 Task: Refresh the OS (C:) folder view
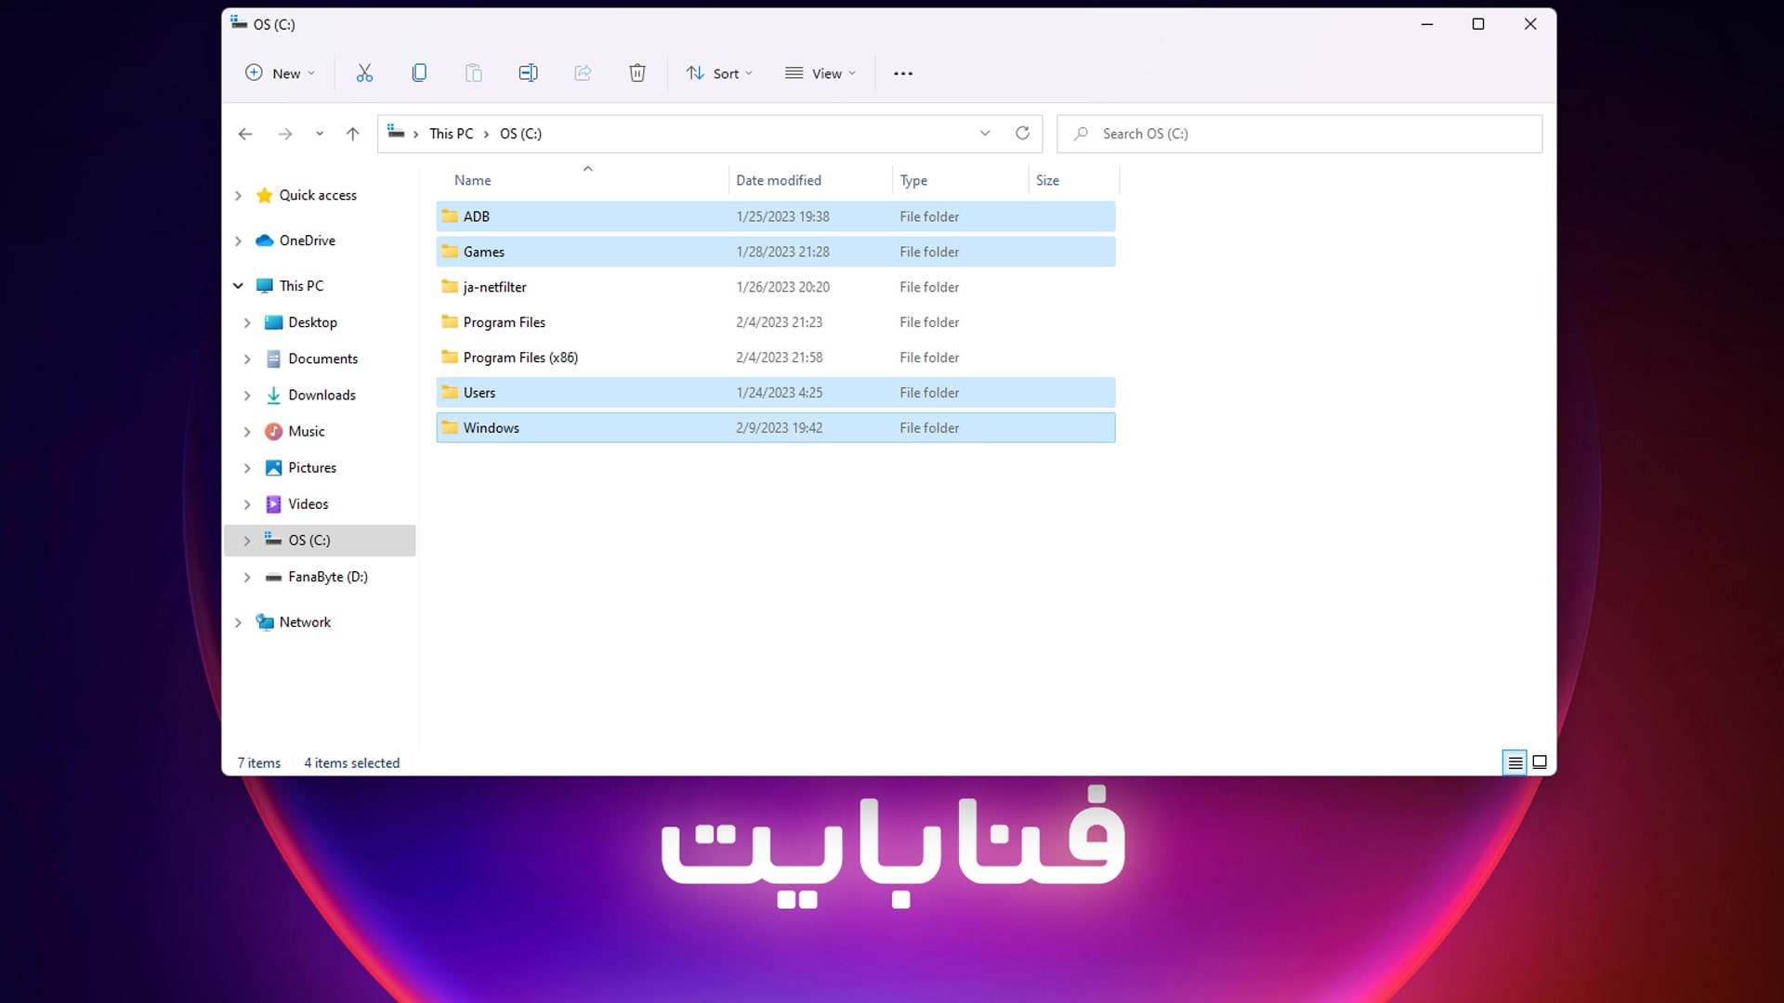tap(1022, 134)
